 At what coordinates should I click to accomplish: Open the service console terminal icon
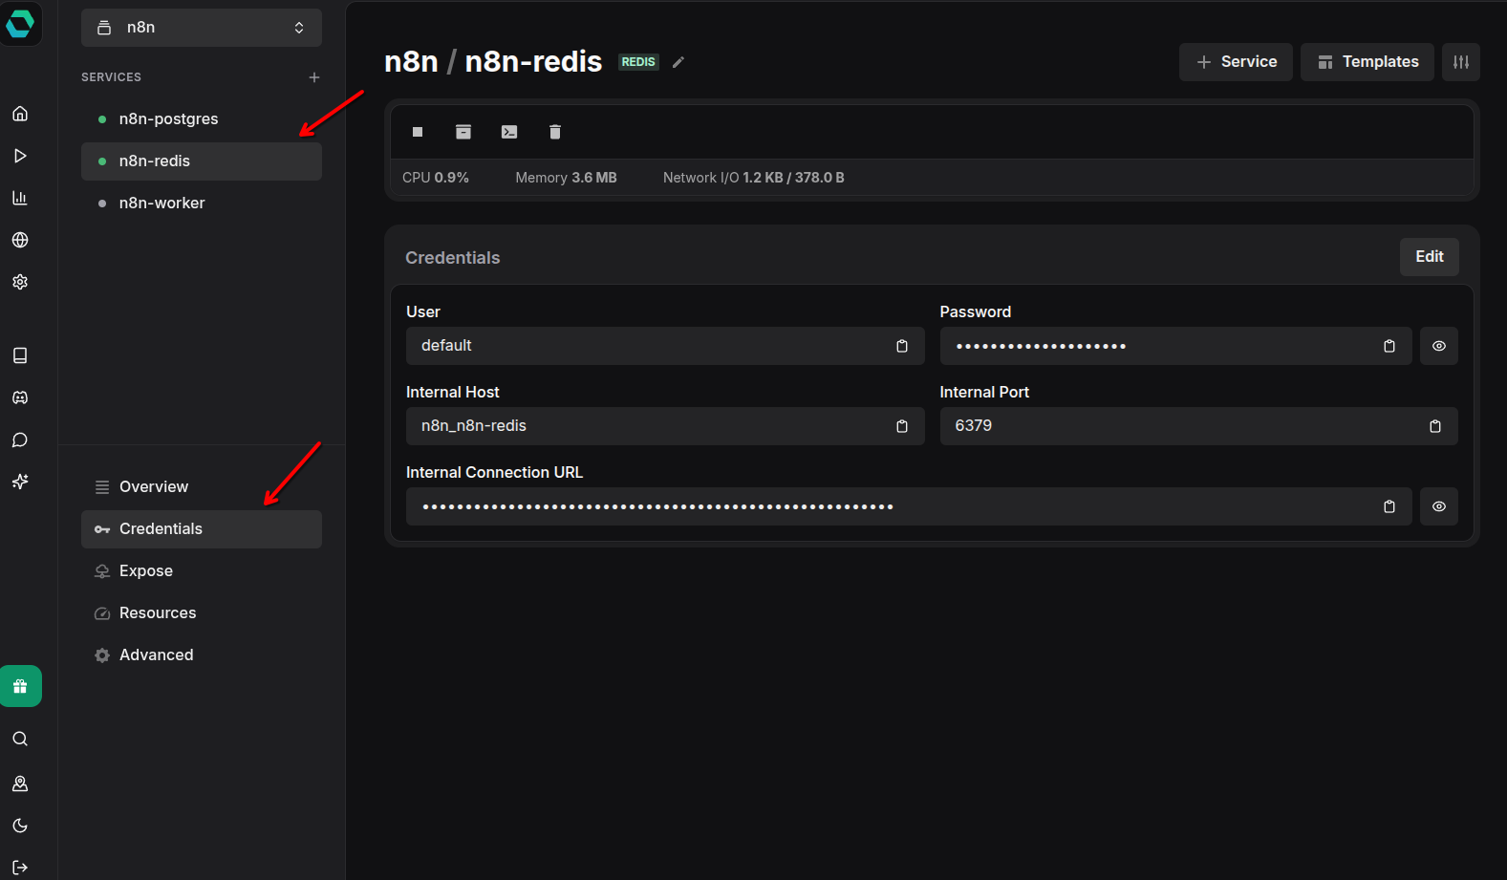tap(509, 132)
